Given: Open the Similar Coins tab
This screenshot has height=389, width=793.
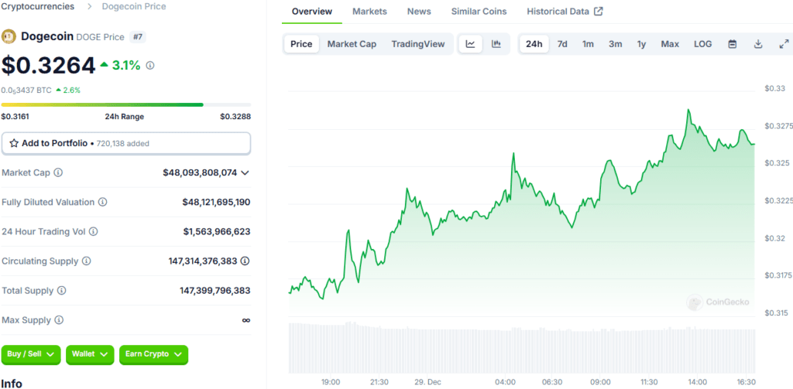Looking at the screenshot, I should [479, 11].
